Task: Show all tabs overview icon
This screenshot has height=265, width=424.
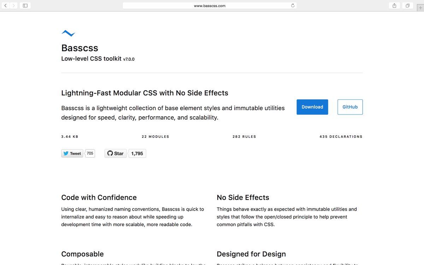Action: point(407,6)
